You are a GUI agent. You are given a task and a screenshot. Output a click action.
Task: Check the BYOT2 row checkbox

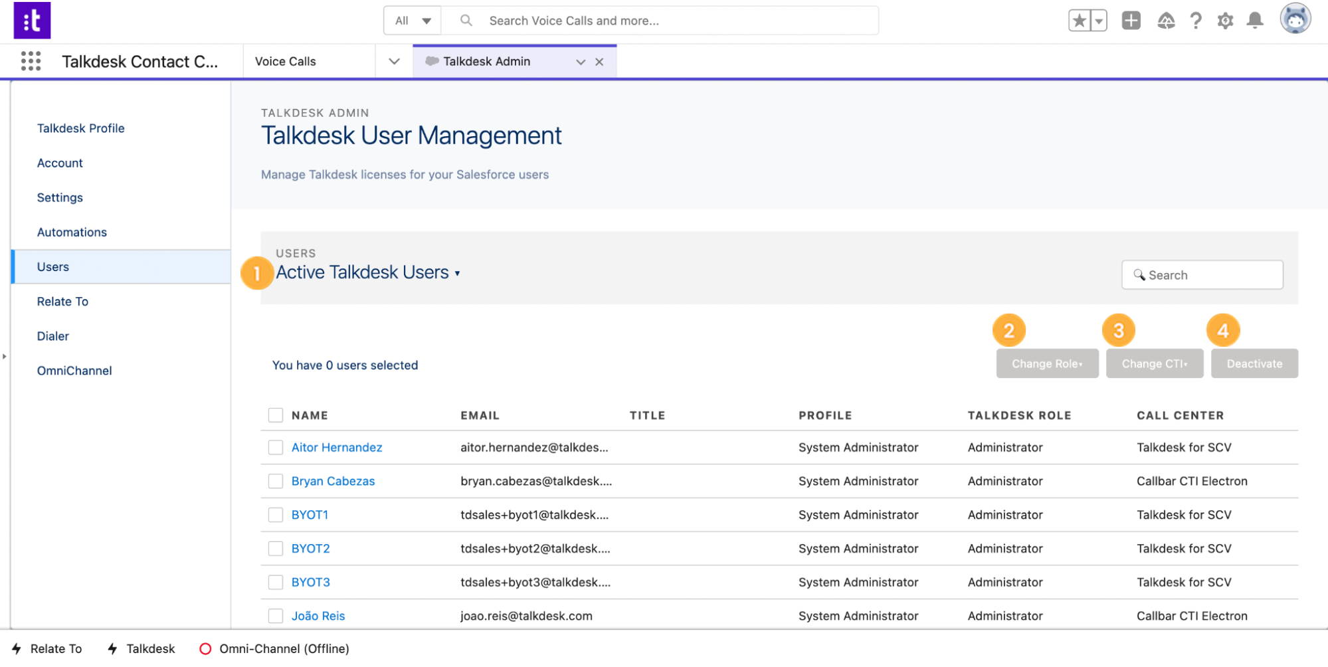click(x=276, y=549)
